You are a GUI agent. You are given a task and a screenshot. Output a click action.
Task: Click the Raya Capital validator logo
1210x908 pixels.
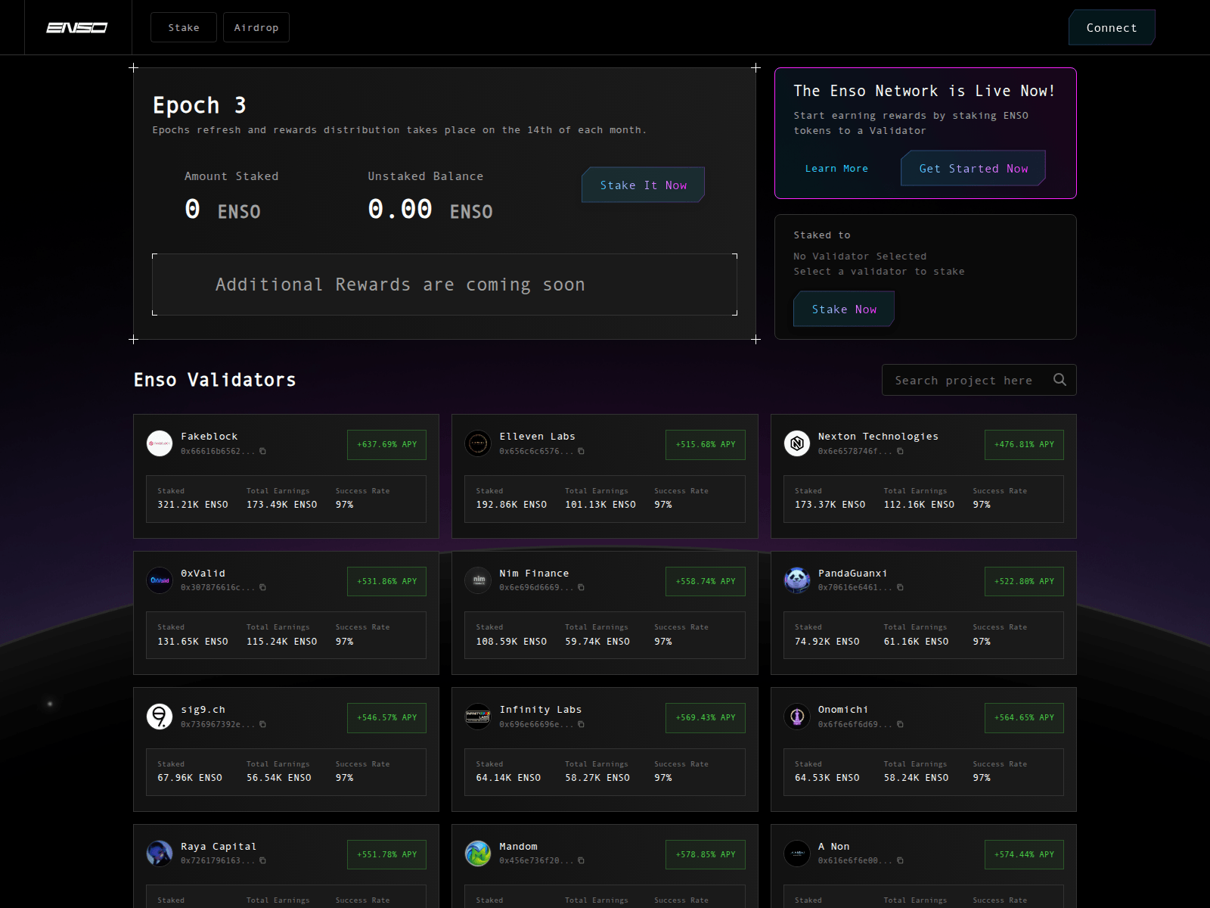(160, 854)
